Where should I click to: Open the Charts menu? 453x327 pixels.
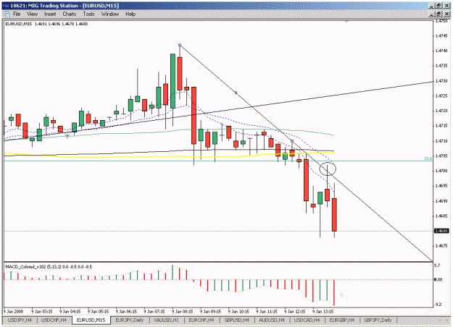click(x=70, y=14)
